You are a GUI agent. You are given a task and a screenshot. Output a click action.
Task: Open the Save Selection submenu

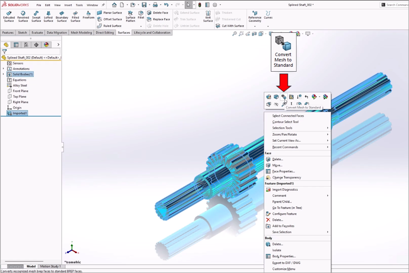(x=297, y=232)
